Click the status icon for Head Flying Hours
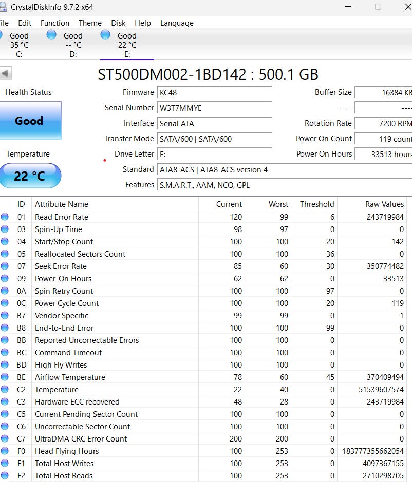The width and height of the screenshot is (412, 499). 5,451
